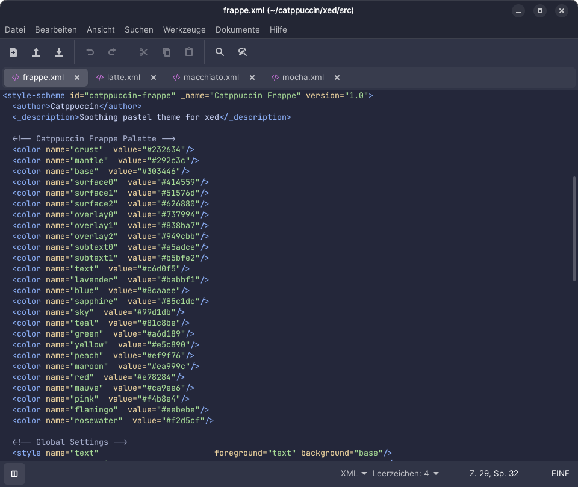This screenshot has height=487, width=578.
Task: Click the name "lavender" in the editor
Action: (94, 280)
